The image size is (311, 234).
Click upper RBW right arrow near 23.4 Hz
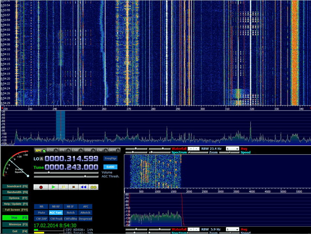196,148
